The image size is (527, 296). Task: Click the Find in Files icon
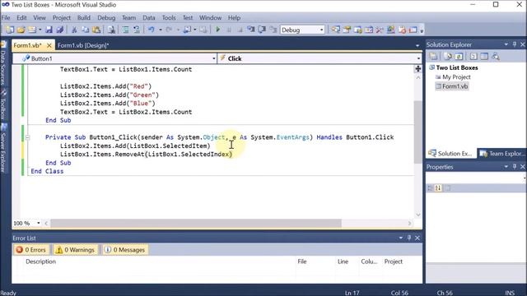[111, 30]
